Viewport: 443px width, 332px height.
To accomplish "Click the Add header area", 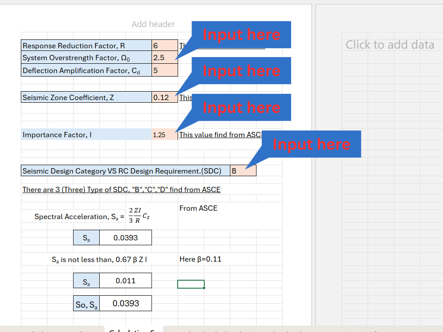I will [x=153, y=24].
